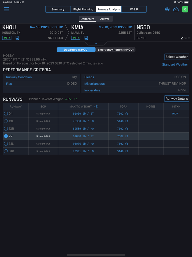Tap the NOT FILED status
The image size is (192, 257).
click(55, 38)
